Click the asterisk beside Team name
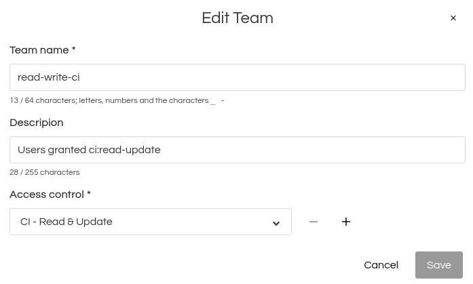Viewport: 473px width, 284px height. 73,50
